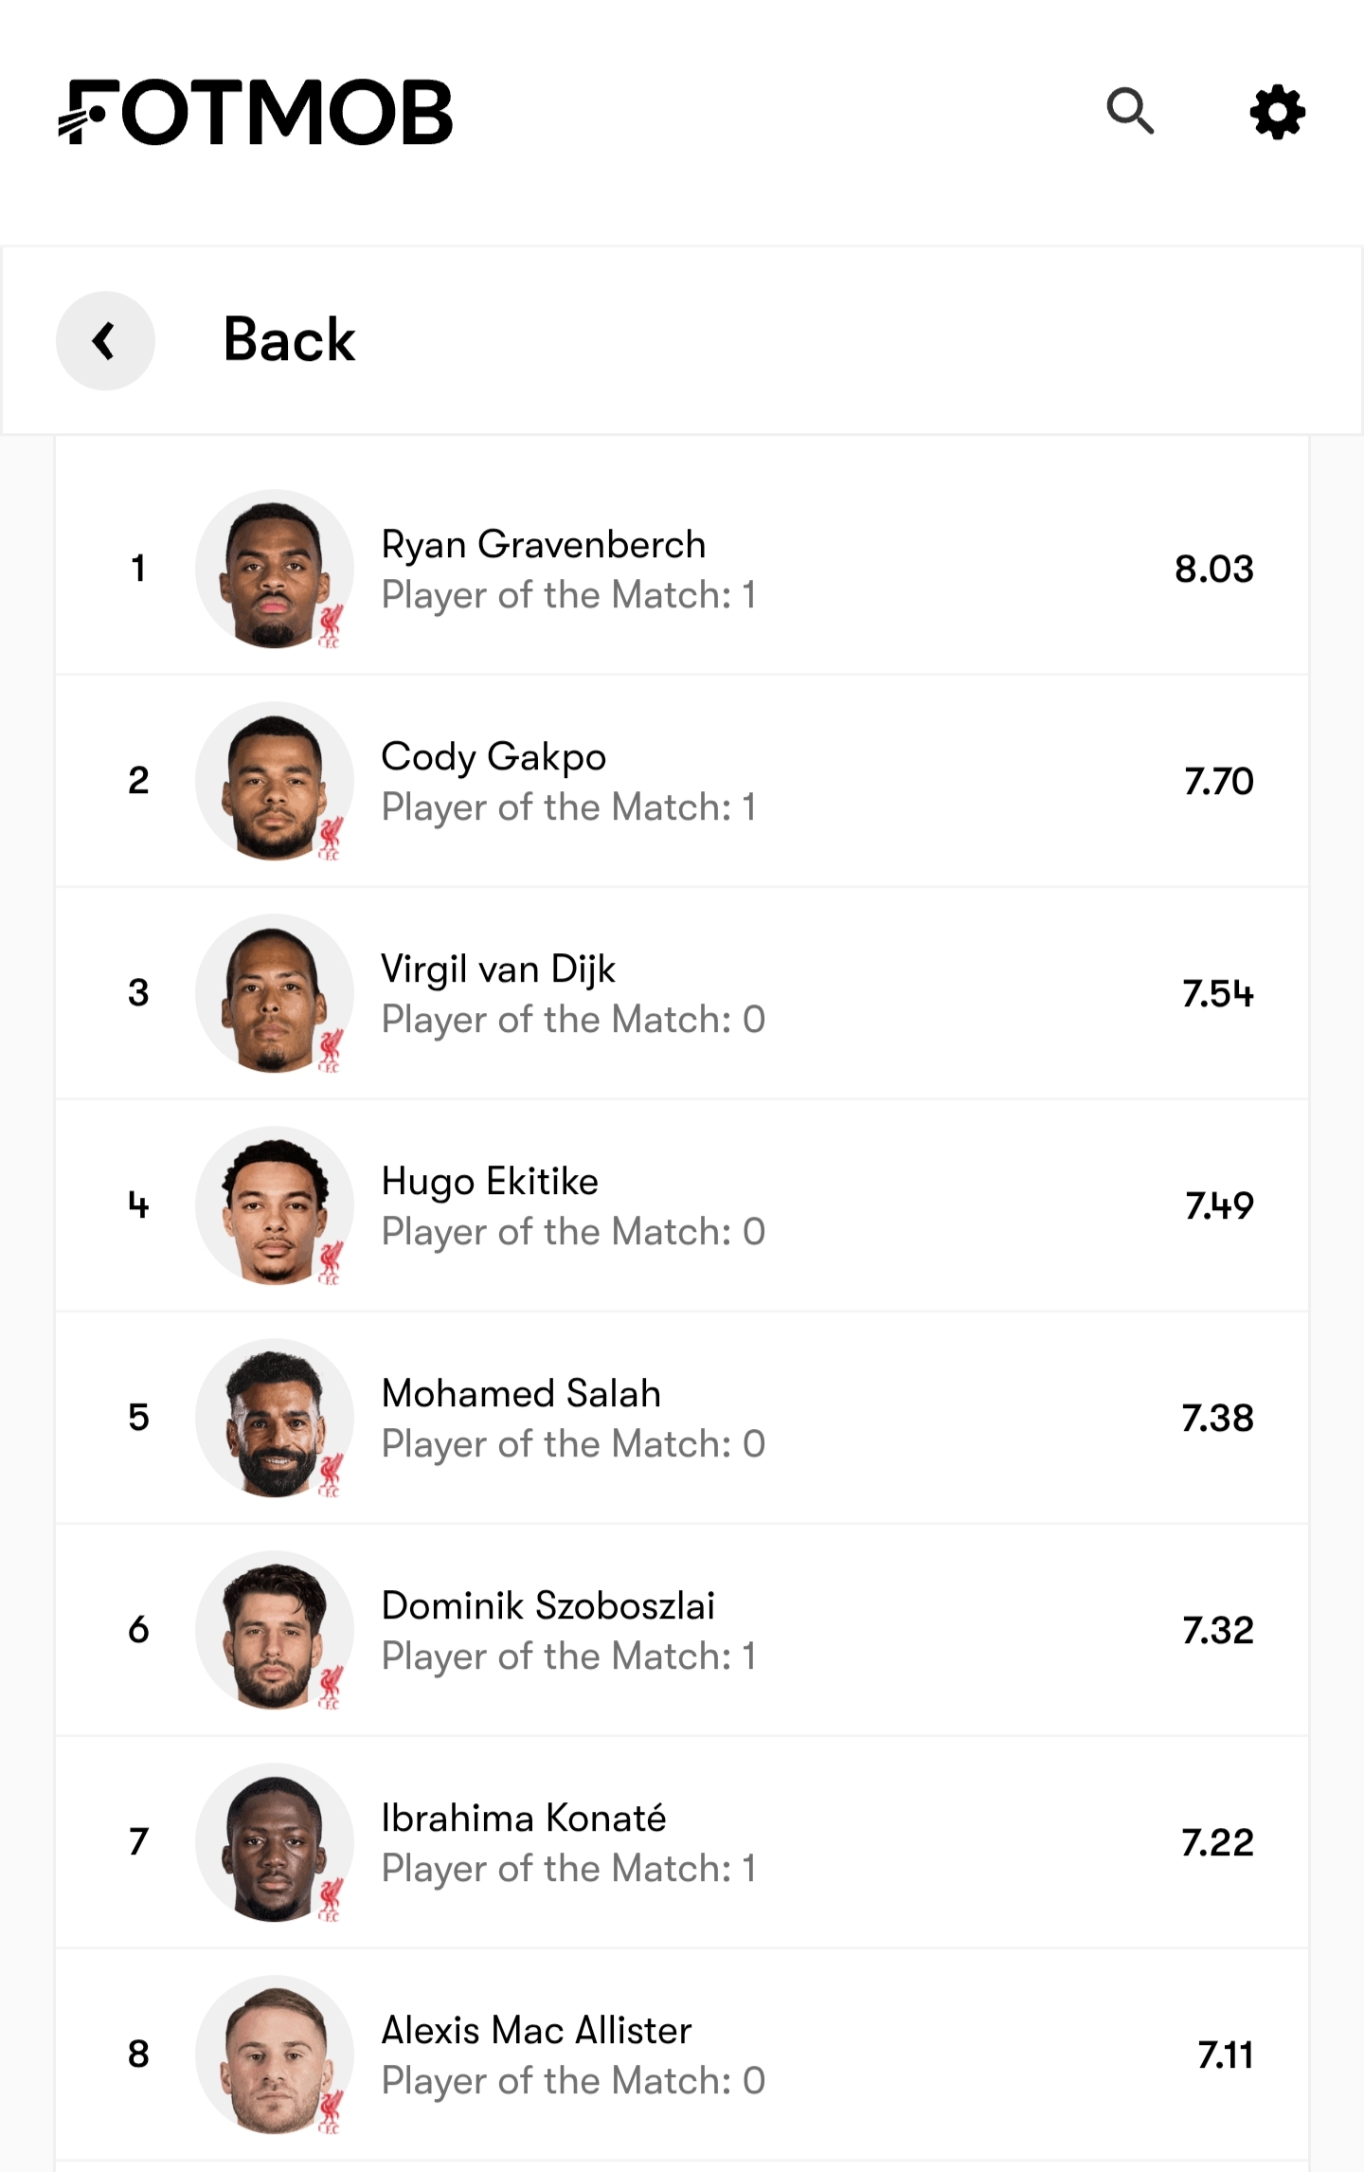
Task: Open the settings gear icon
Action: tap(1278, 112)
